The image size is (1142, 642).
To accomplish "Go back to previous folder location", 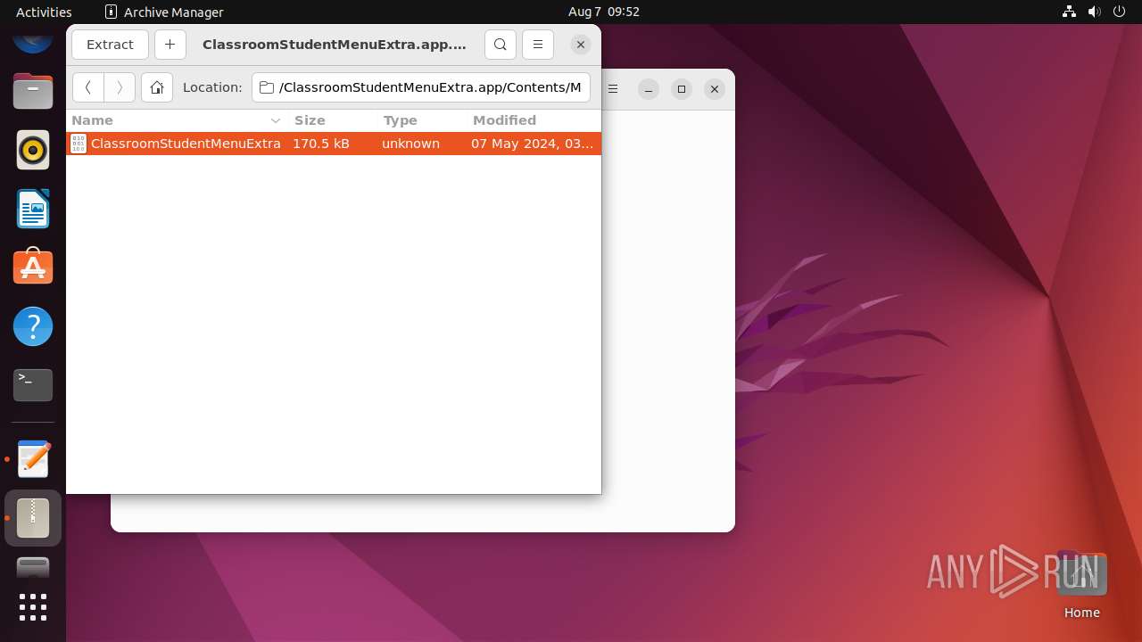I will point(88,87).
